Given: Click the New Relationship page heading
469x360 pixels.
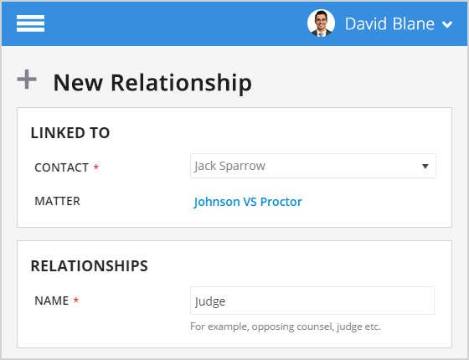Looking at the screenshot, I should click(152, 82).
